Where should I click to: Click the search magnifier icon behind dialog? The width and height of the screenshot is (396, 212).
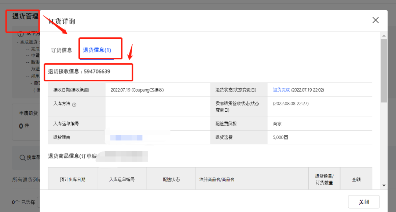tap(22, 157)
